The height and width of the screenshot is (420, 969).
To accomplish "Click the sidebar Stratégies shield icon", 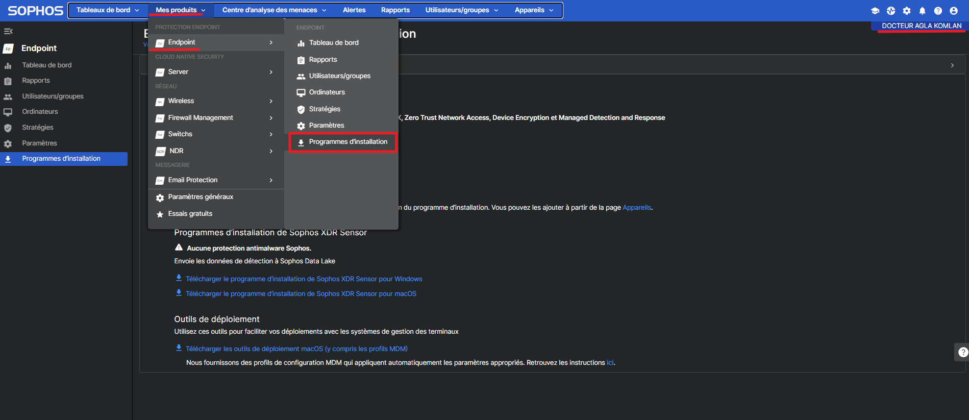I will coord(8,128).
